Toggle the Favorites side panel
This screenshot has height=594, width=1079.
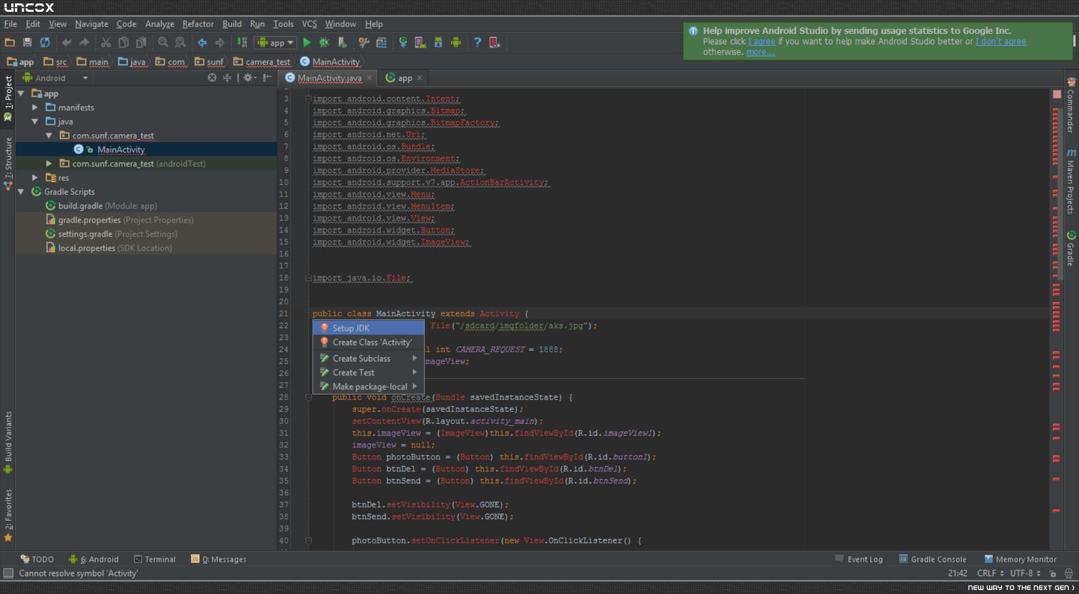tap(8, 515)
